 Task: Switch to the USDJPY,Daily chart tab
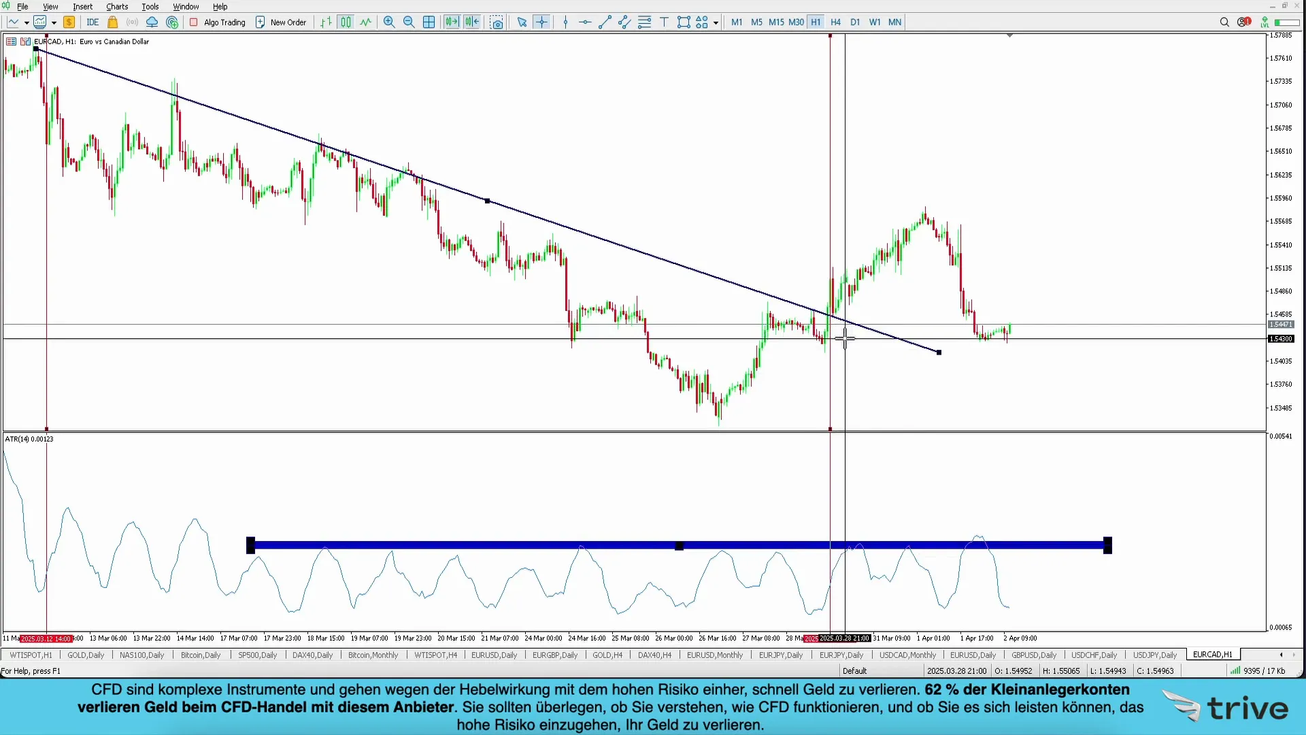click(1154, 655)
